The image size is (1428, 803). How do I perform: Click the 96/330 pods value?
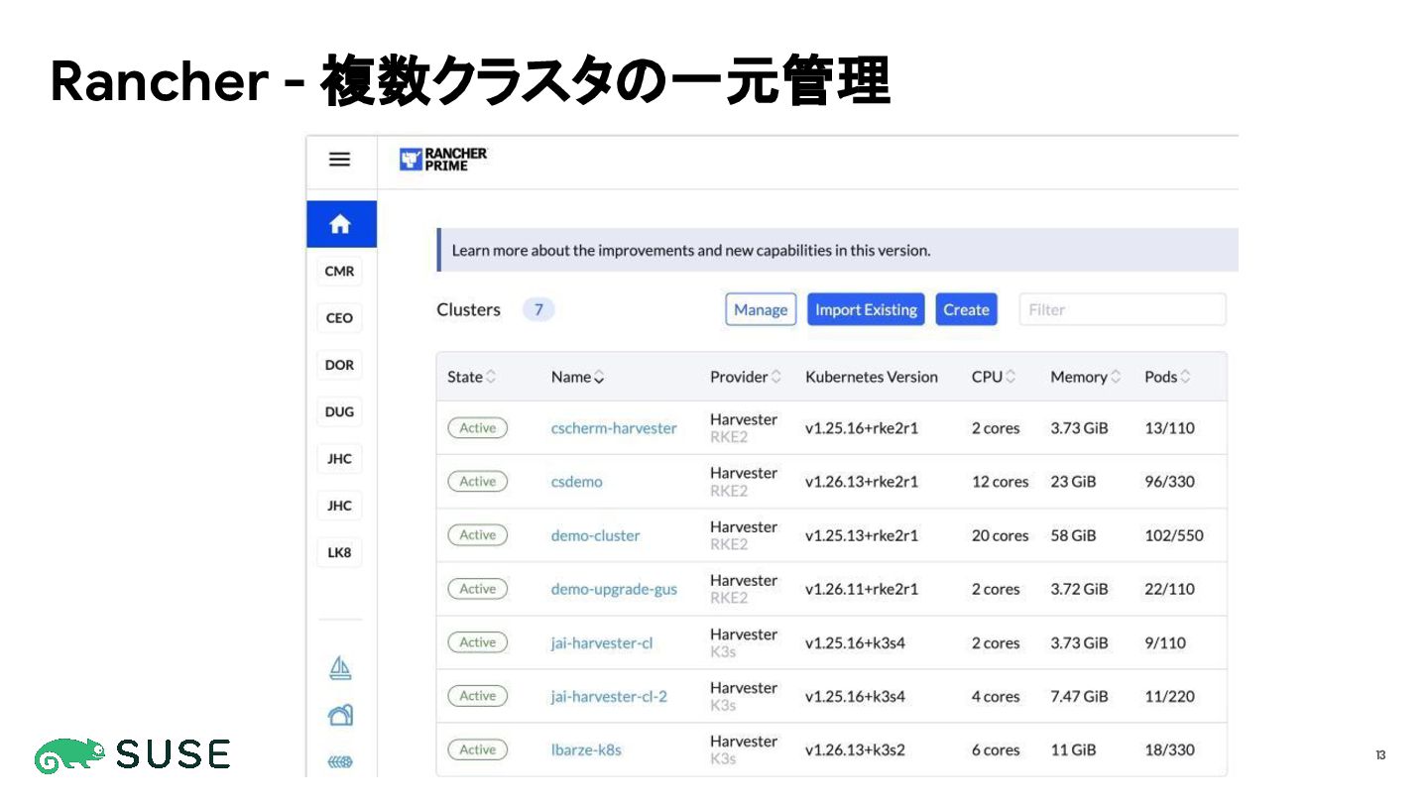tap(1170, 482)
